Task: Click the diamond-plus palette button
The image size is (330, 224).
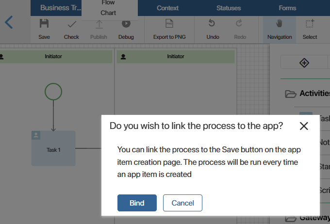Action: click(x=304, y=63)
